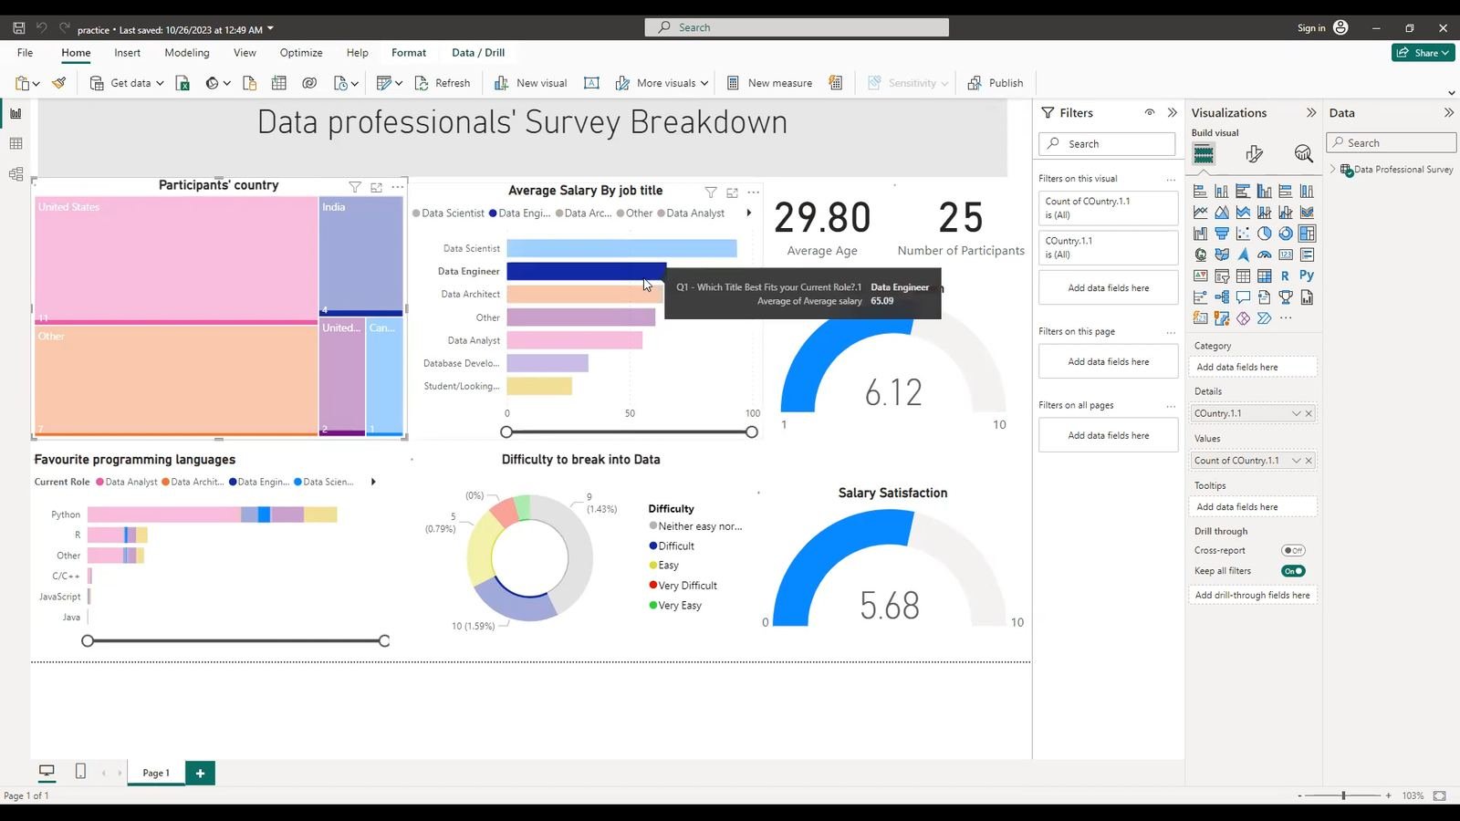Viewport: 1460px width, 821px height.
Task: Open COuntry.1.1 Details field dropdown
Action: click(x=1296, y=413)
